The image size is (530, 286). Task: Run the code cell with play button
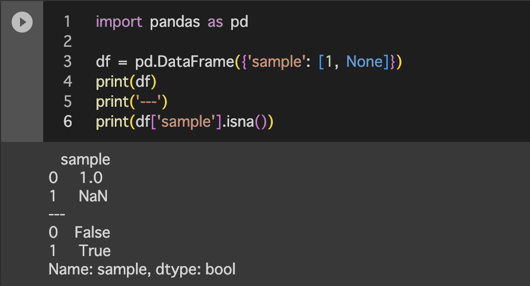coord(22,22)
